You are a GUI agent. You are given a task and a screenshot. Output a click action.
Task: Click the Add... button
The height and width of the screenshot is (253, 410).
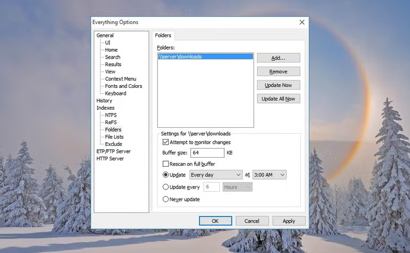279,58
